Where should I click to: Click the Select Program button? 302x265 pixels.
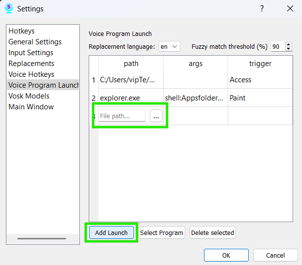click(x=162, y=232)
